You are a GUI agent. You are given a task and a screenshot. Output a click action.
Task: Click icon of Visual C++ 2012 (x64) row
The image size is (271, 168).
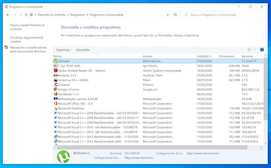tap(56, 137)
